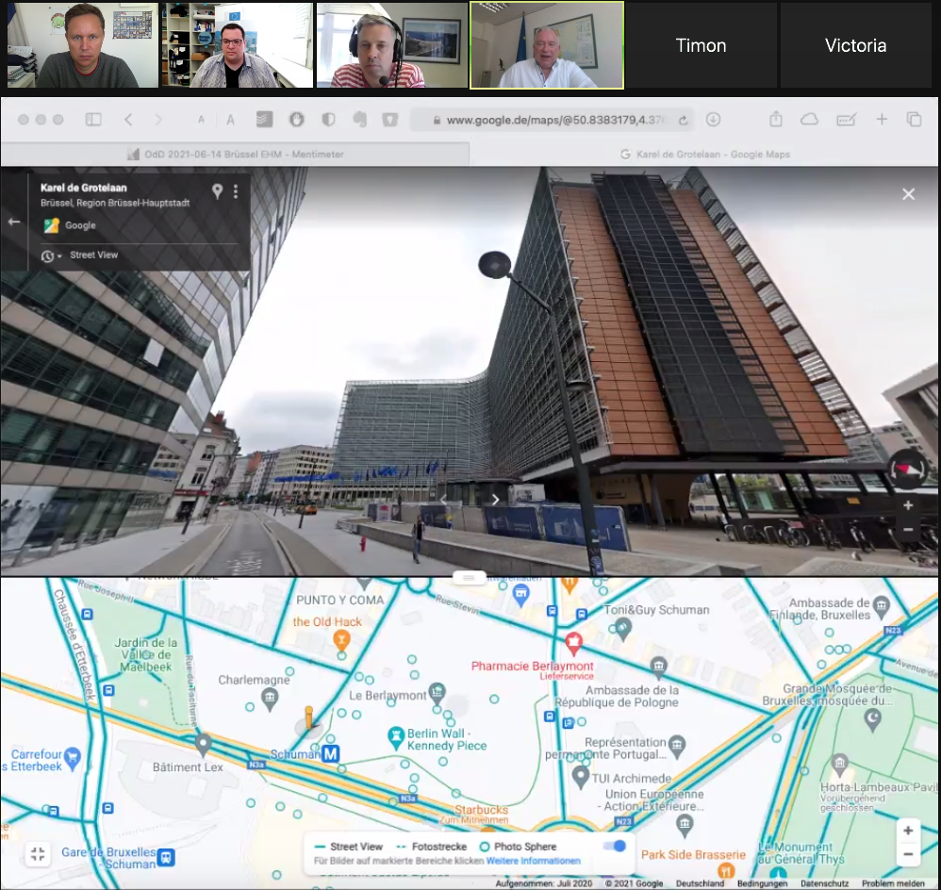Open the Street View date history dropdown
Image resolution: width=941 pixels, height=890 pixels.
tap(51, 256)
